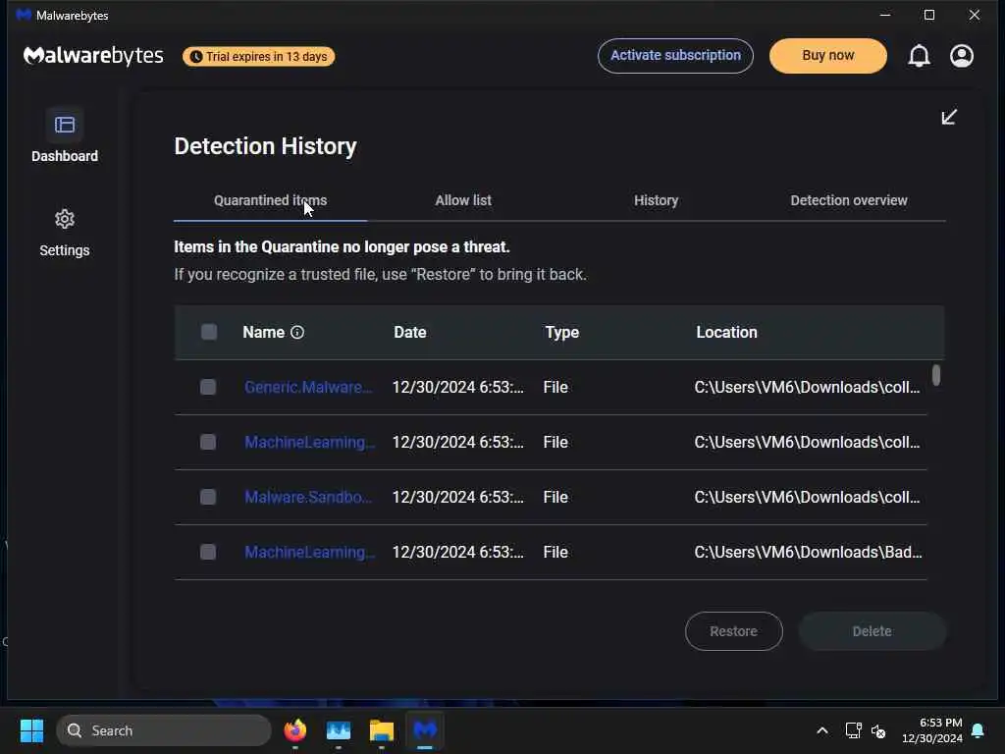1005x754 pixels.
Task: Switch to the Detection overview tab
Action: click(x=849, y=200)
